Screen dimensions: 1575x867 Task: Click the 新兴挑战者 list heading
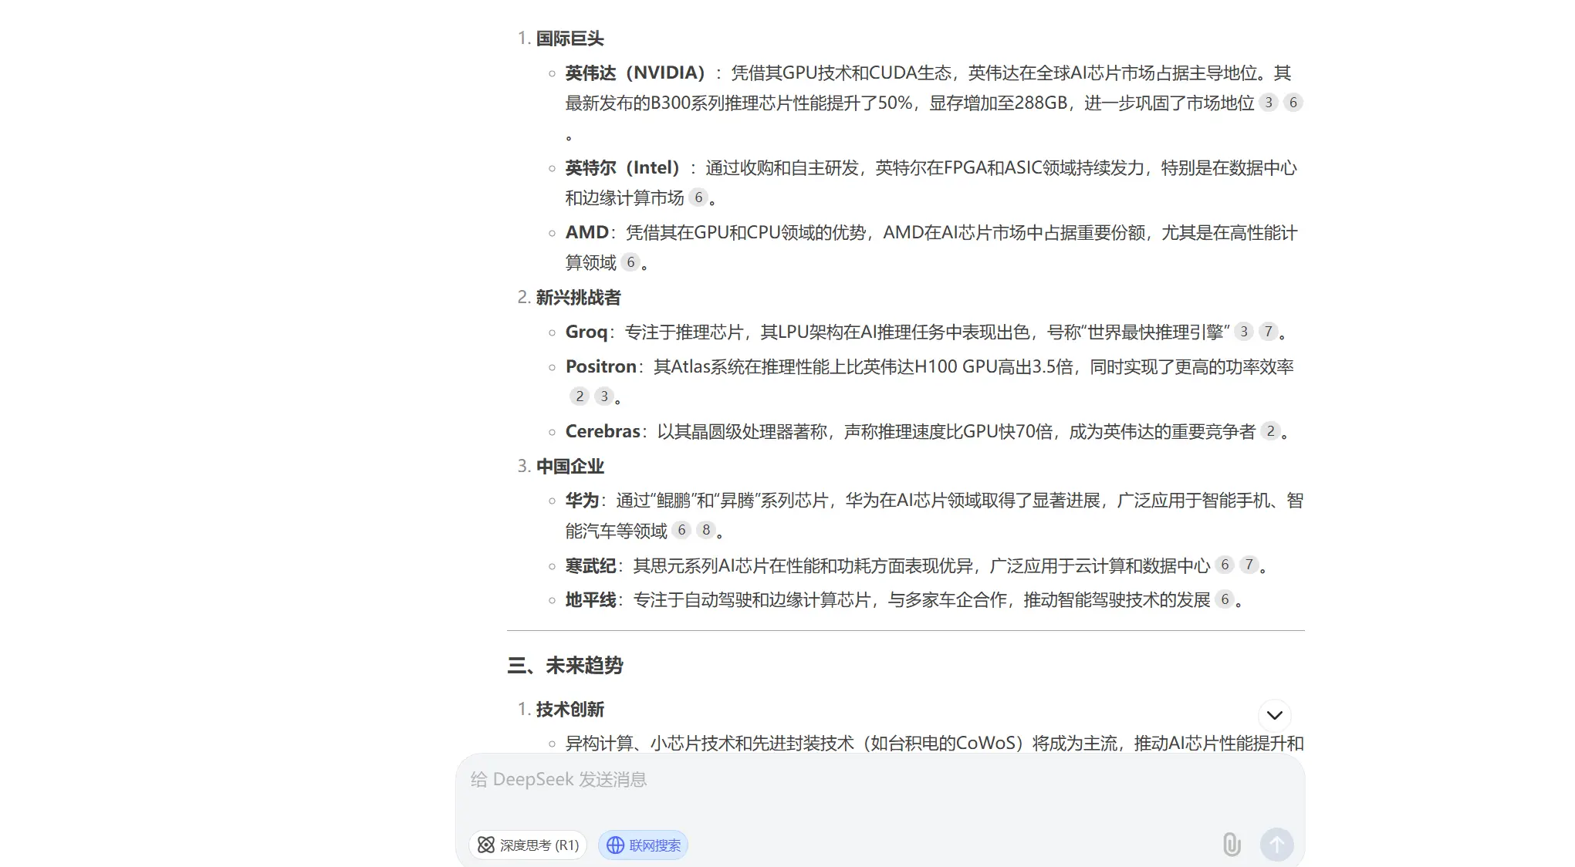(x=578, y=298)
